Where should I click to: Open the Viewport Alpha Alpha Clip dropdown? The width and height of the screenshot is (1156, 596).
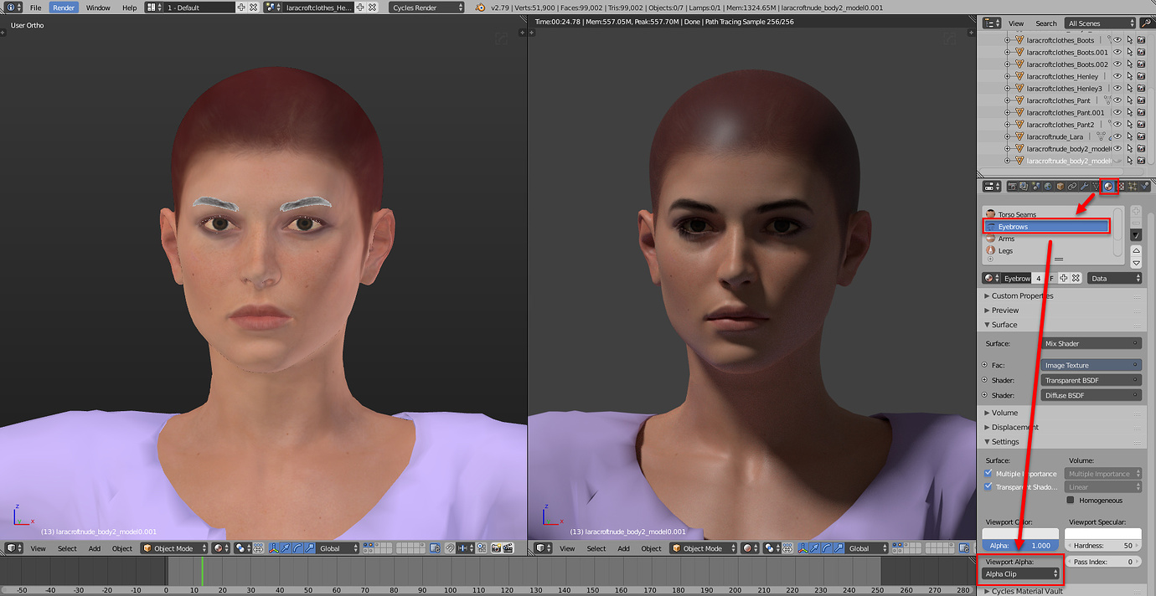[1021, 574]
